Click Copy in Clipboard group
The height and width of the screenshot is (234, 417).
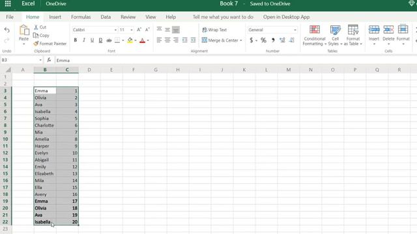coord(41,35)
